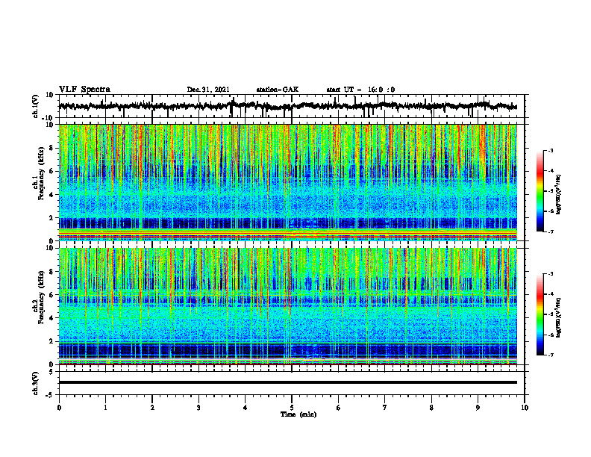Click the ch.1 spectrogram panel
This screenshot has height=457, width=591.
[288, 182]
